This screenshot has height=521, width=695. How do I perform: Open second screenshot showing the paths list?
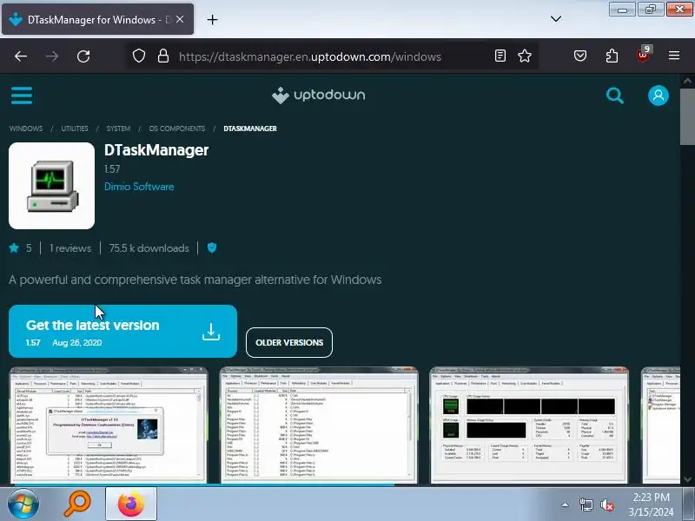click(x=319, y=425)
